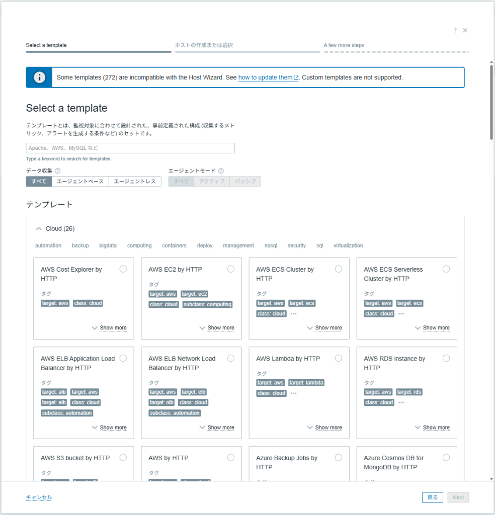Image resolution: width=495 pixels, height=515 pixels.
Task: Filter by the deploy subclass
Action: [205, 245]
